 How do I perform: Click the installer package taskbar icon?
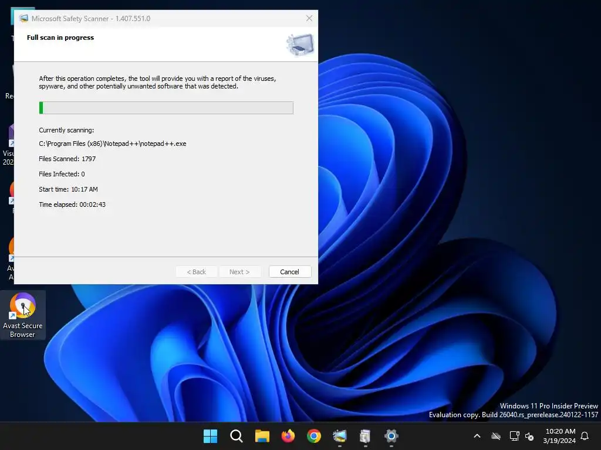365,436
